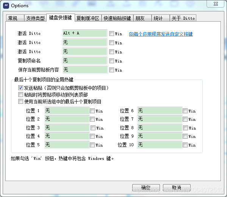This screenshot has width=227, height=197.
Task: Toggle Win checkbox for third 激活 Ditto
Action: pyautogui.click(x=111, y=52)
